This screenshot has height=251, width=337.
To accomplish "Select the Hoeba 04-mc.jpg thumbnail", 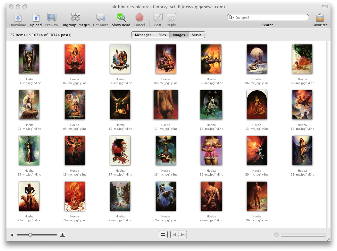I will click(x=166, y=59).
